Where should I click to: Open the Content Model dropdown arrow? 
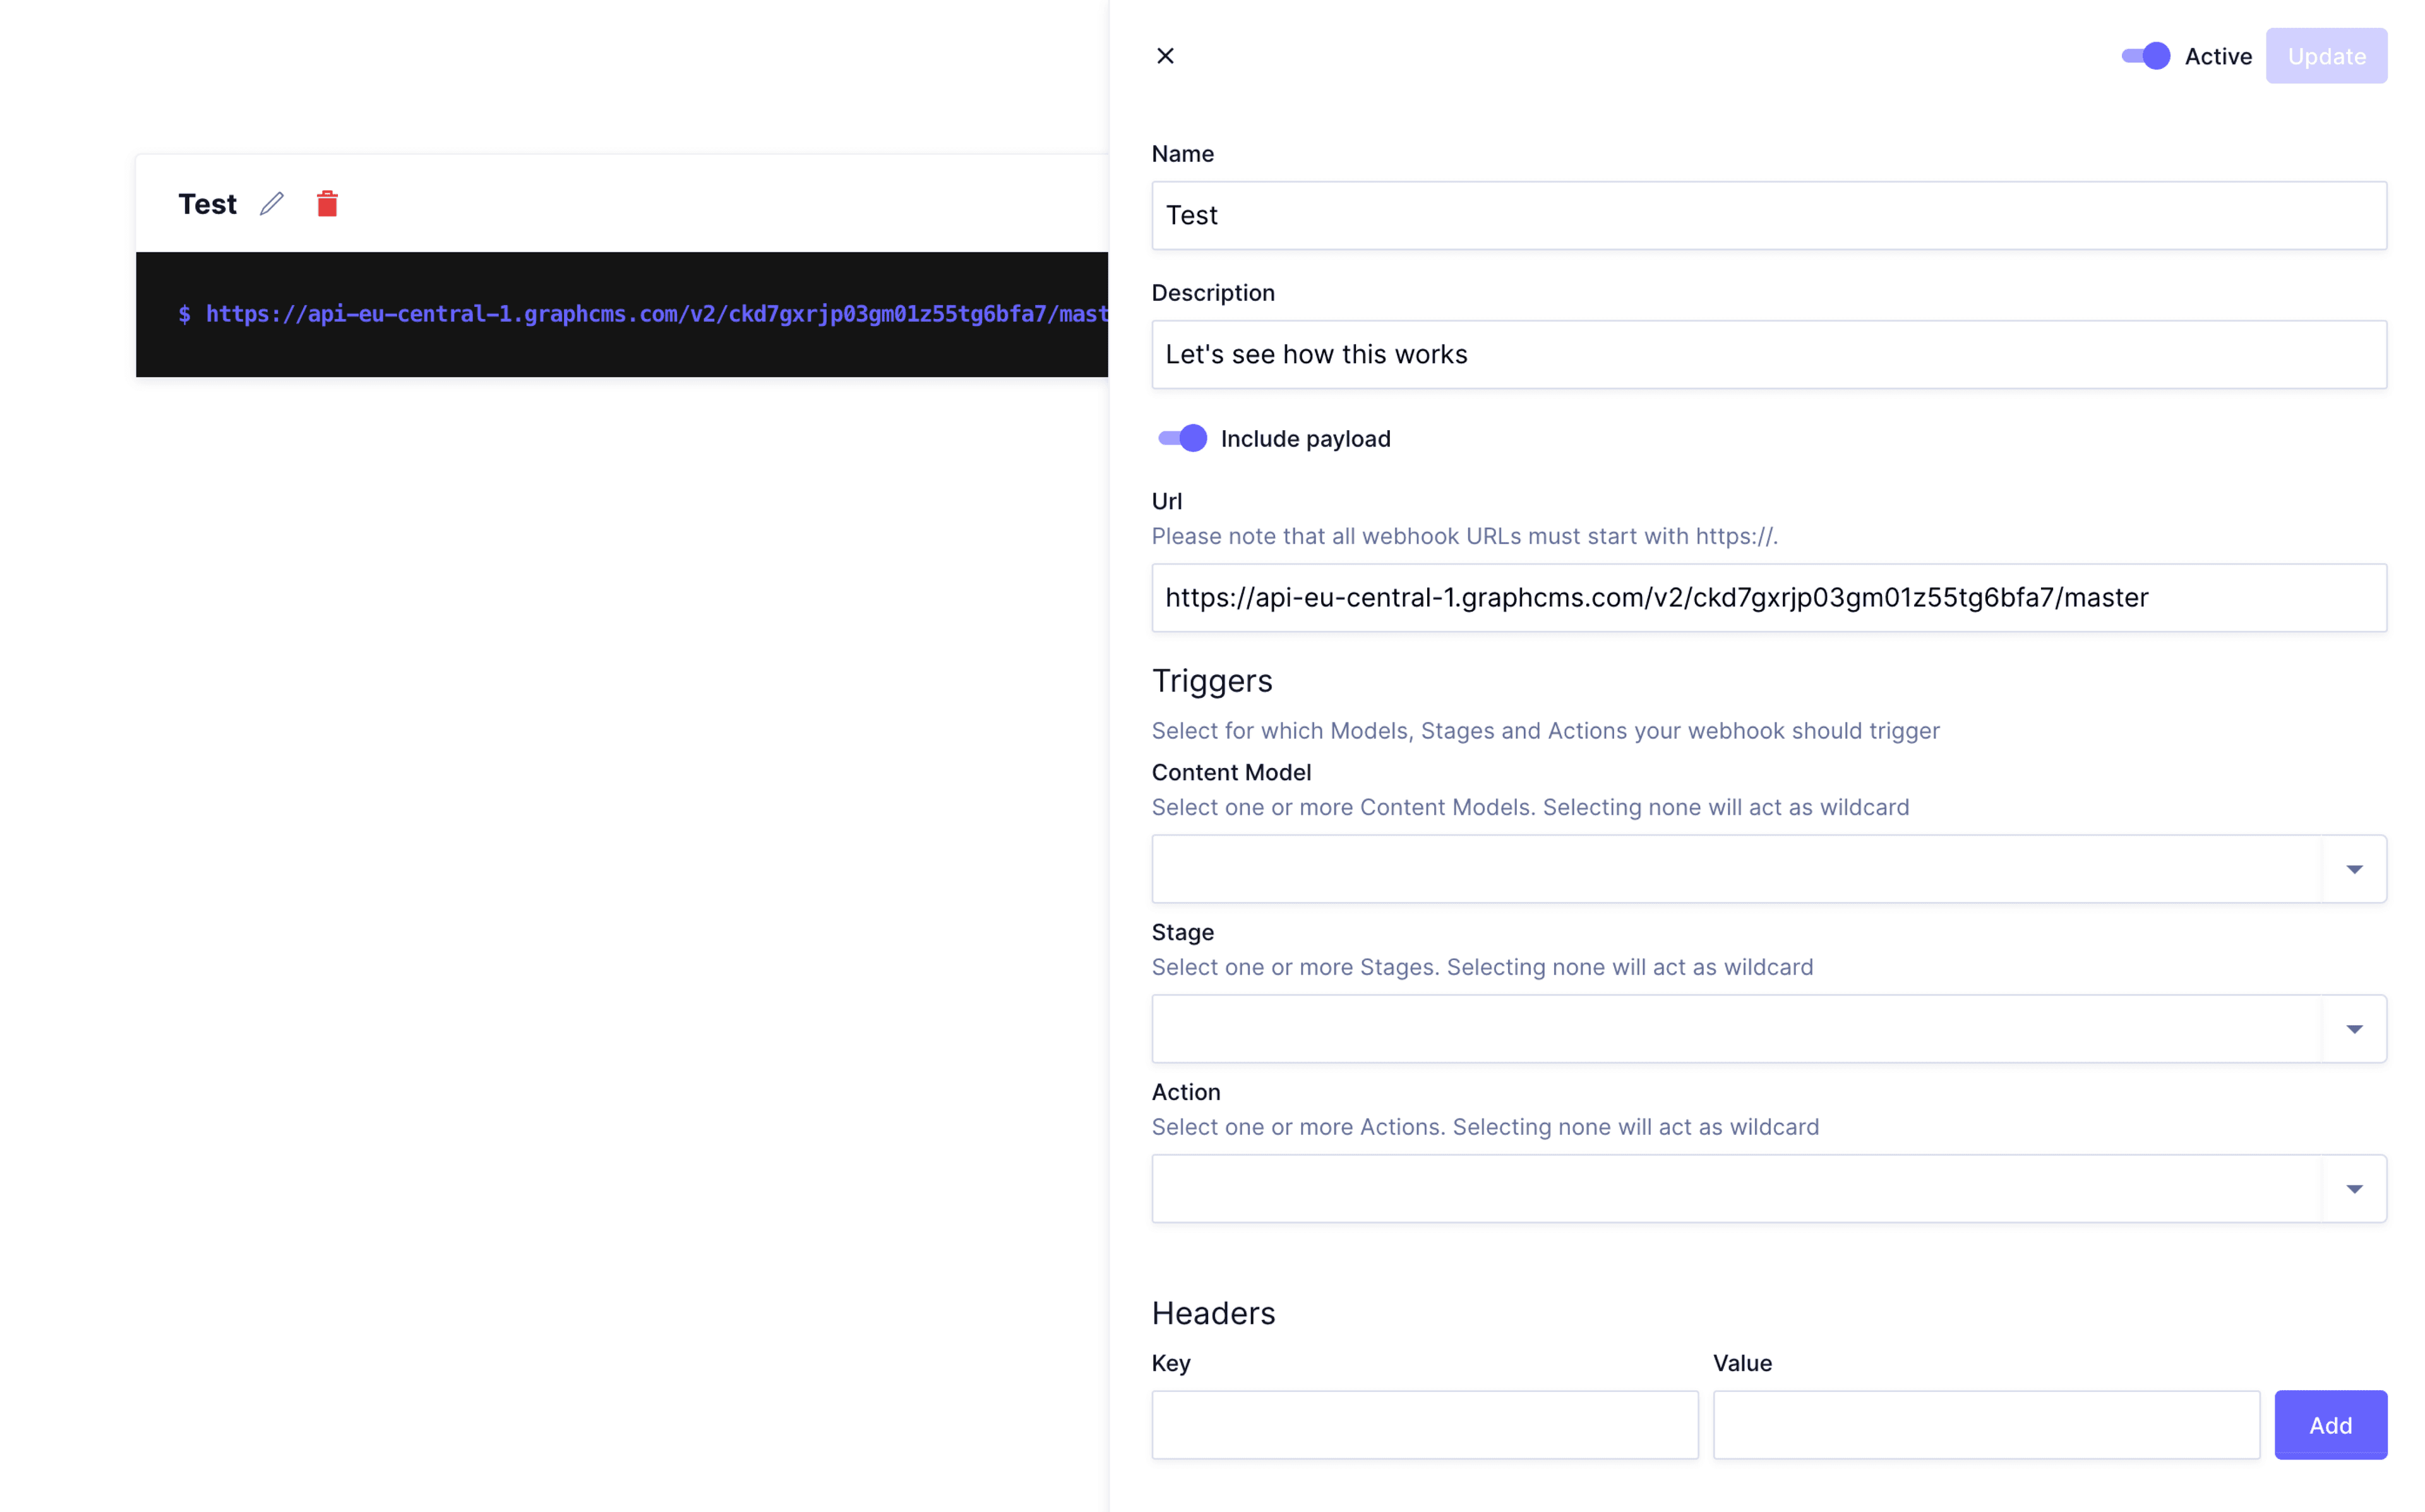(x=2353, y=869)
